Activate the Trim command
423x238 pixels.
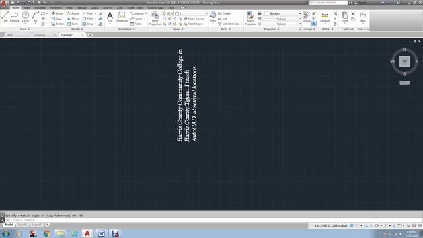coord(88,13)
